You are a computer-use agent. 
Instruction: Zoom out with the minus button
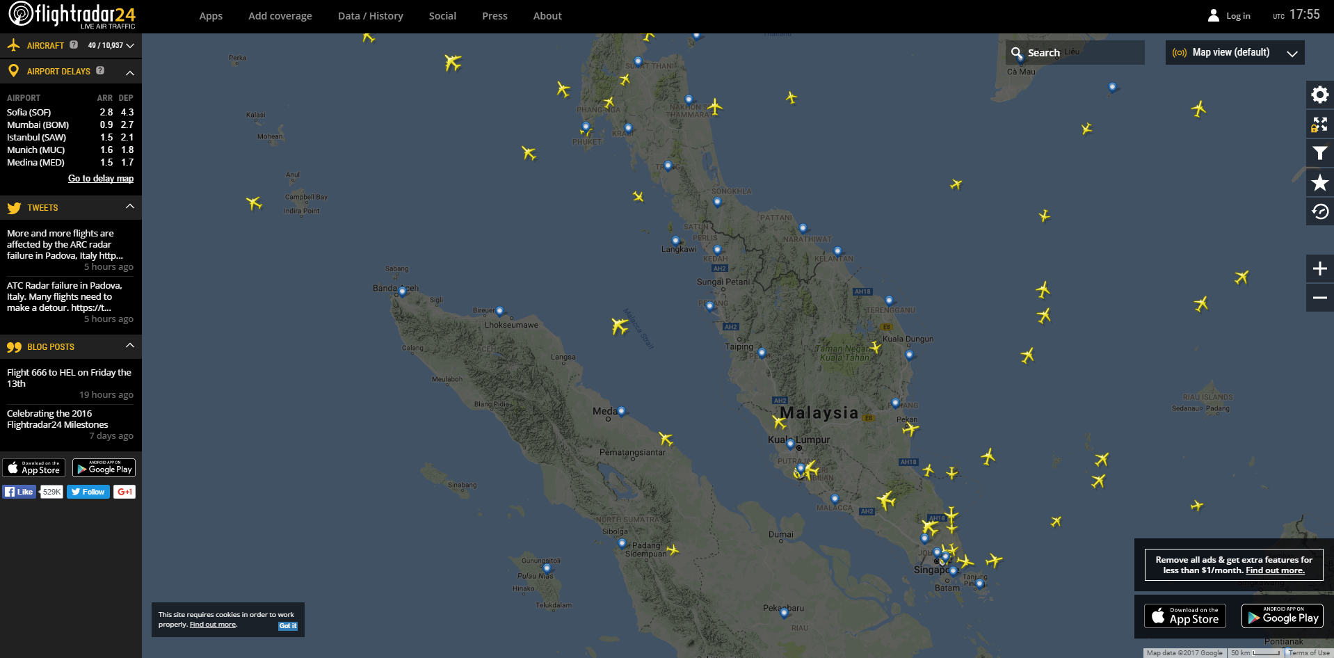pyautogui.click(x=1319, y=298)
